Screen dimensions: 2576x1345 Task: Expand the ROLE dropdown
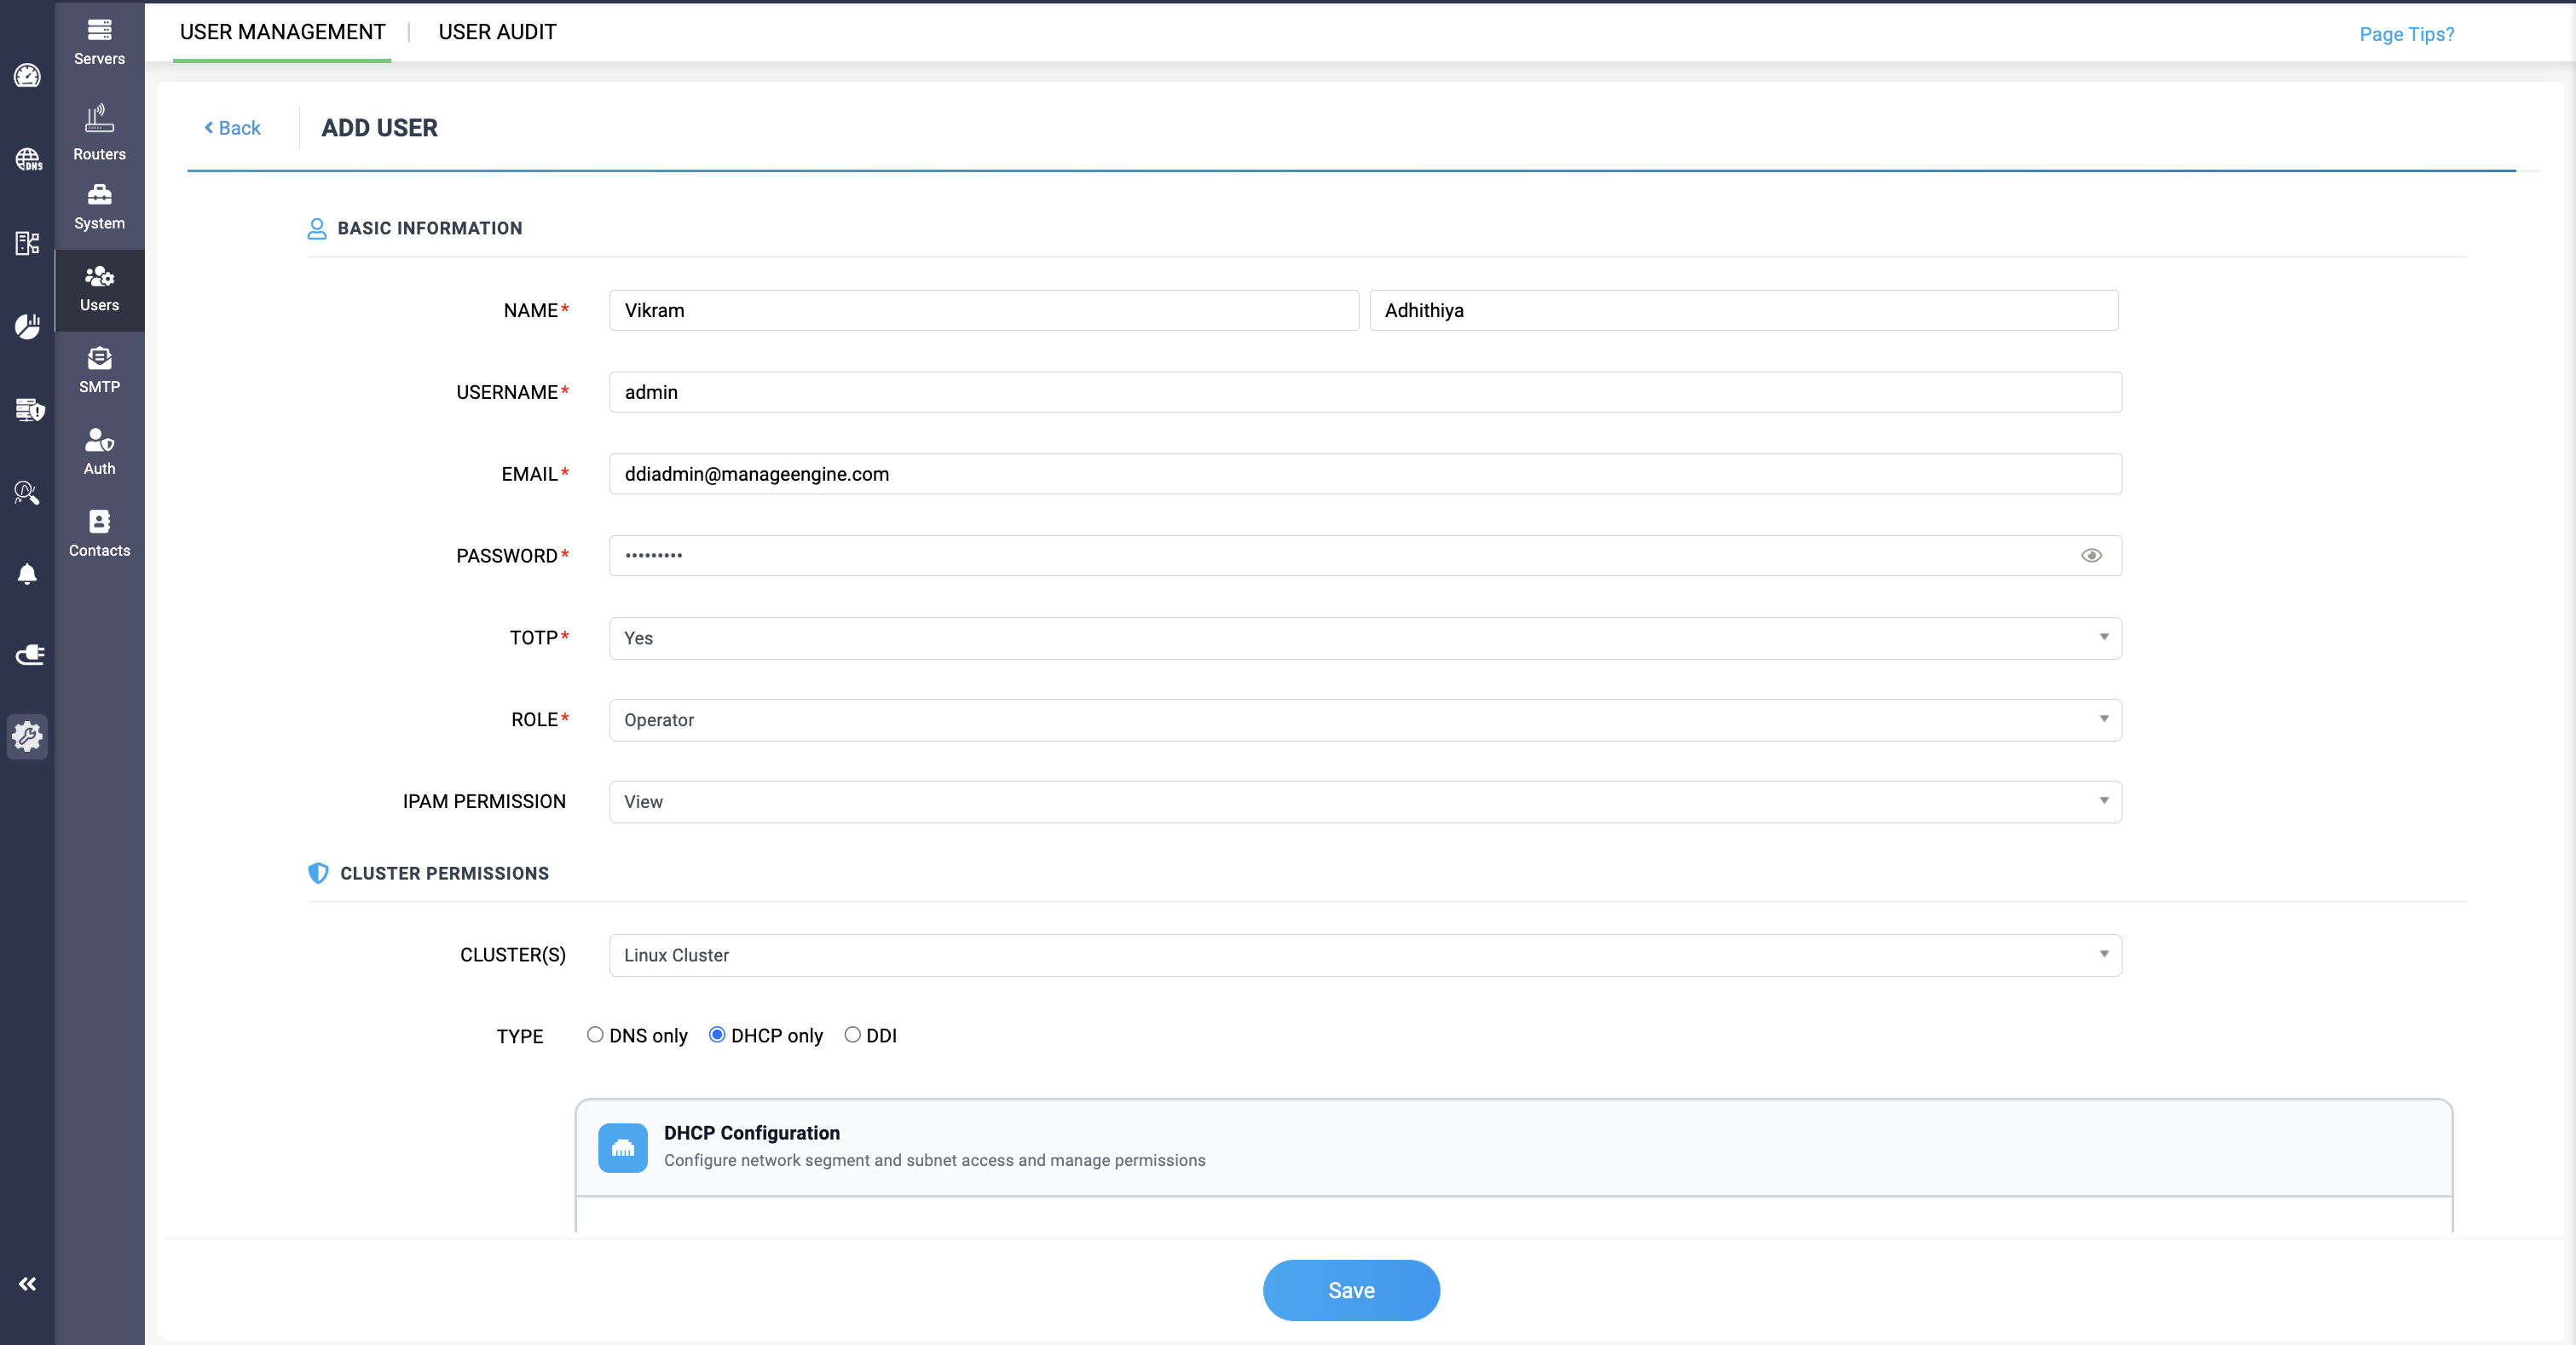[1364, 720]
